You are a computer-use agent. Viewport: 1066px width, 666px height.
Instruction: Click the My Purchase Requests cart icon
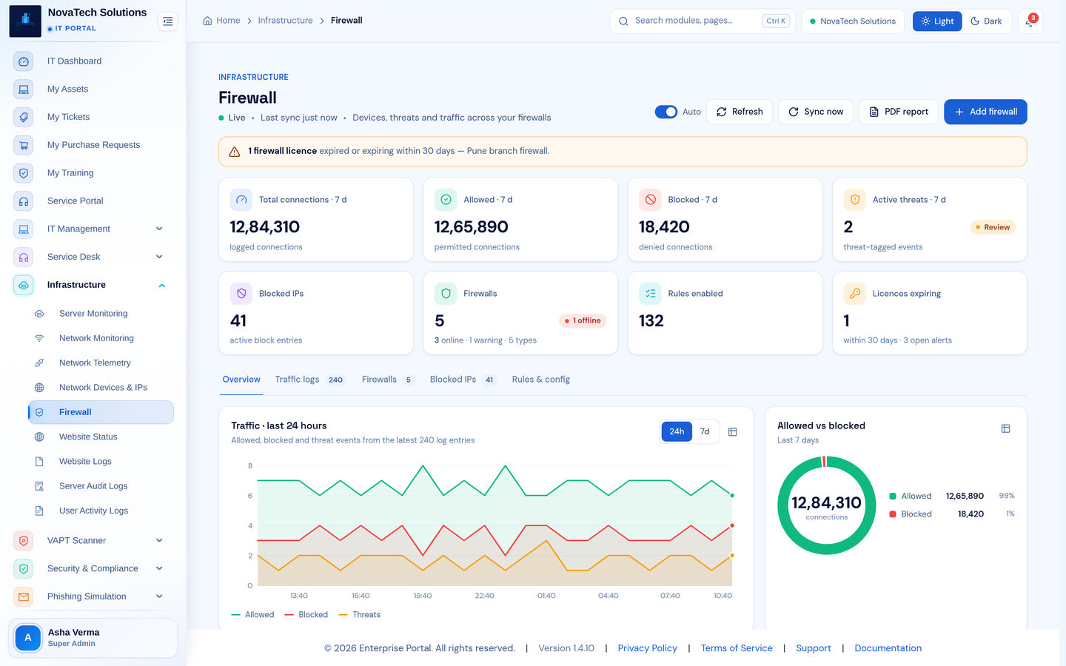24,145
